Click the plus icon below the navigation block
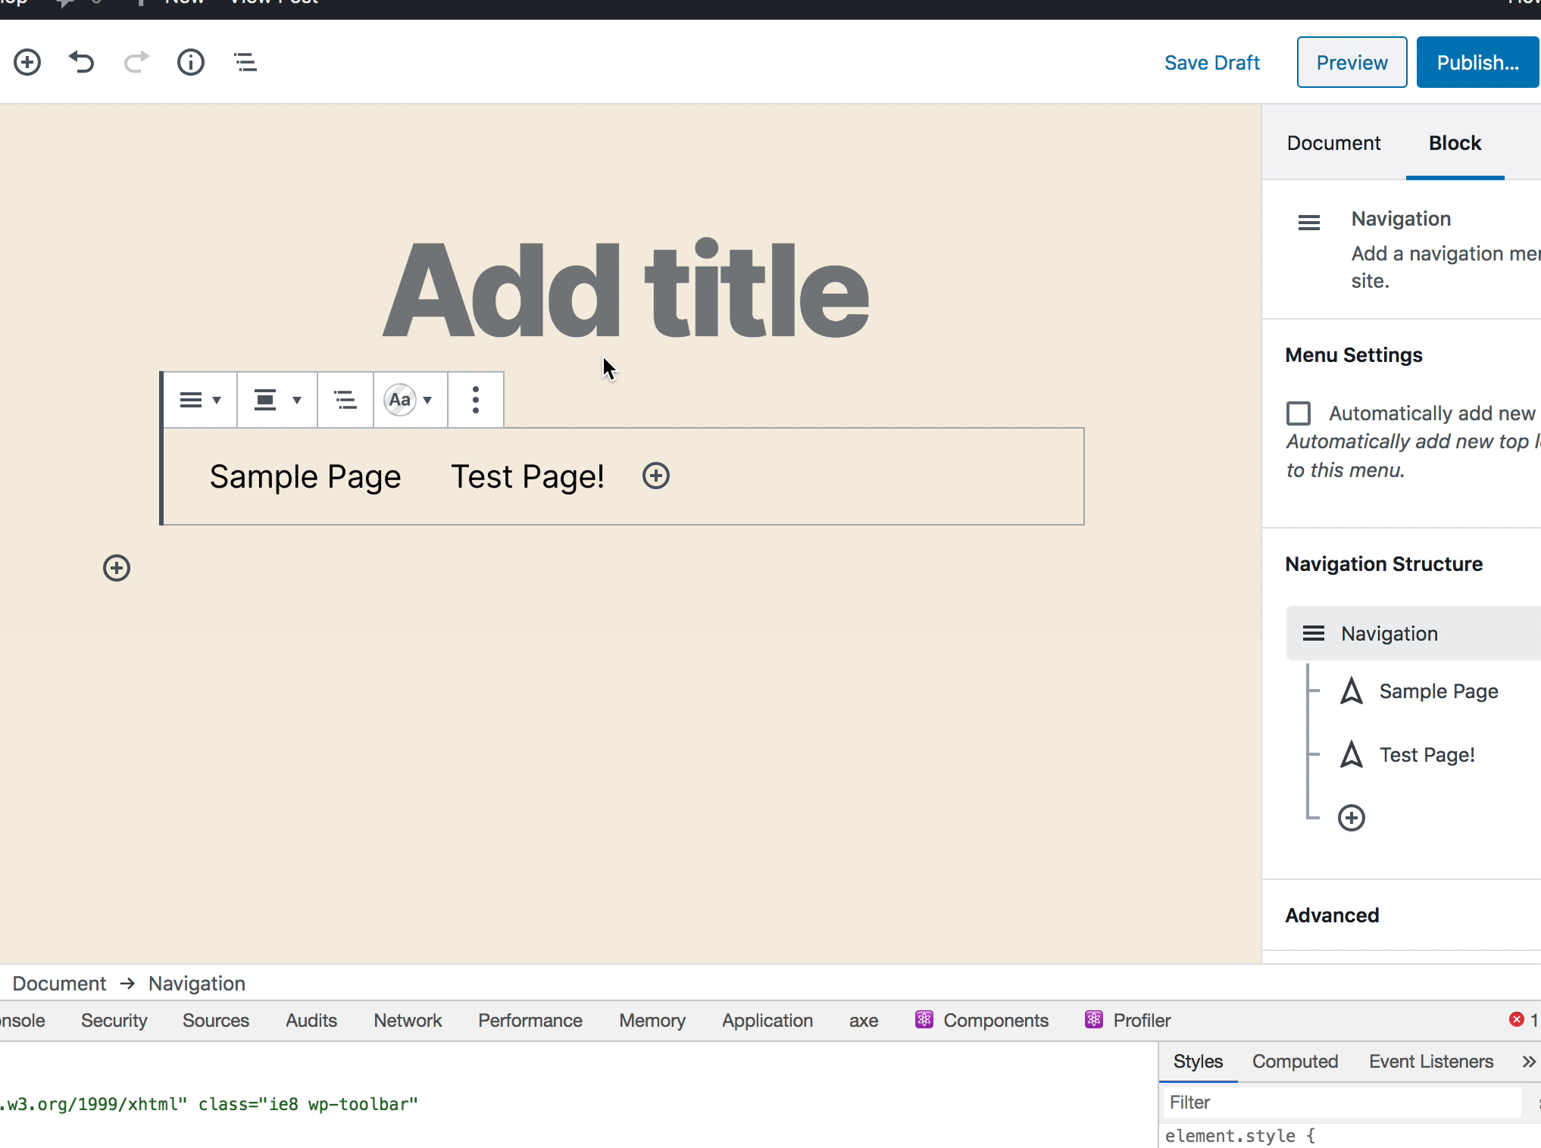The image size is (1541, 1148). pos(116,568)
